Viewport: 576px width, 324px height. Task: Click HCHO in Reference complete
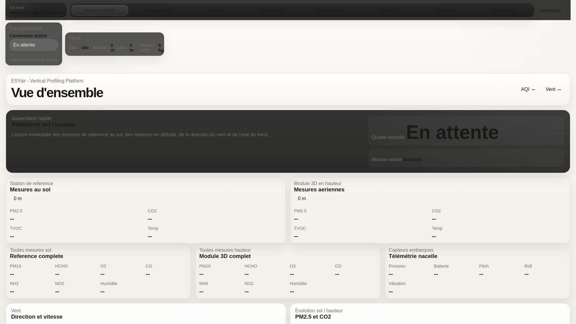point(61,266)
